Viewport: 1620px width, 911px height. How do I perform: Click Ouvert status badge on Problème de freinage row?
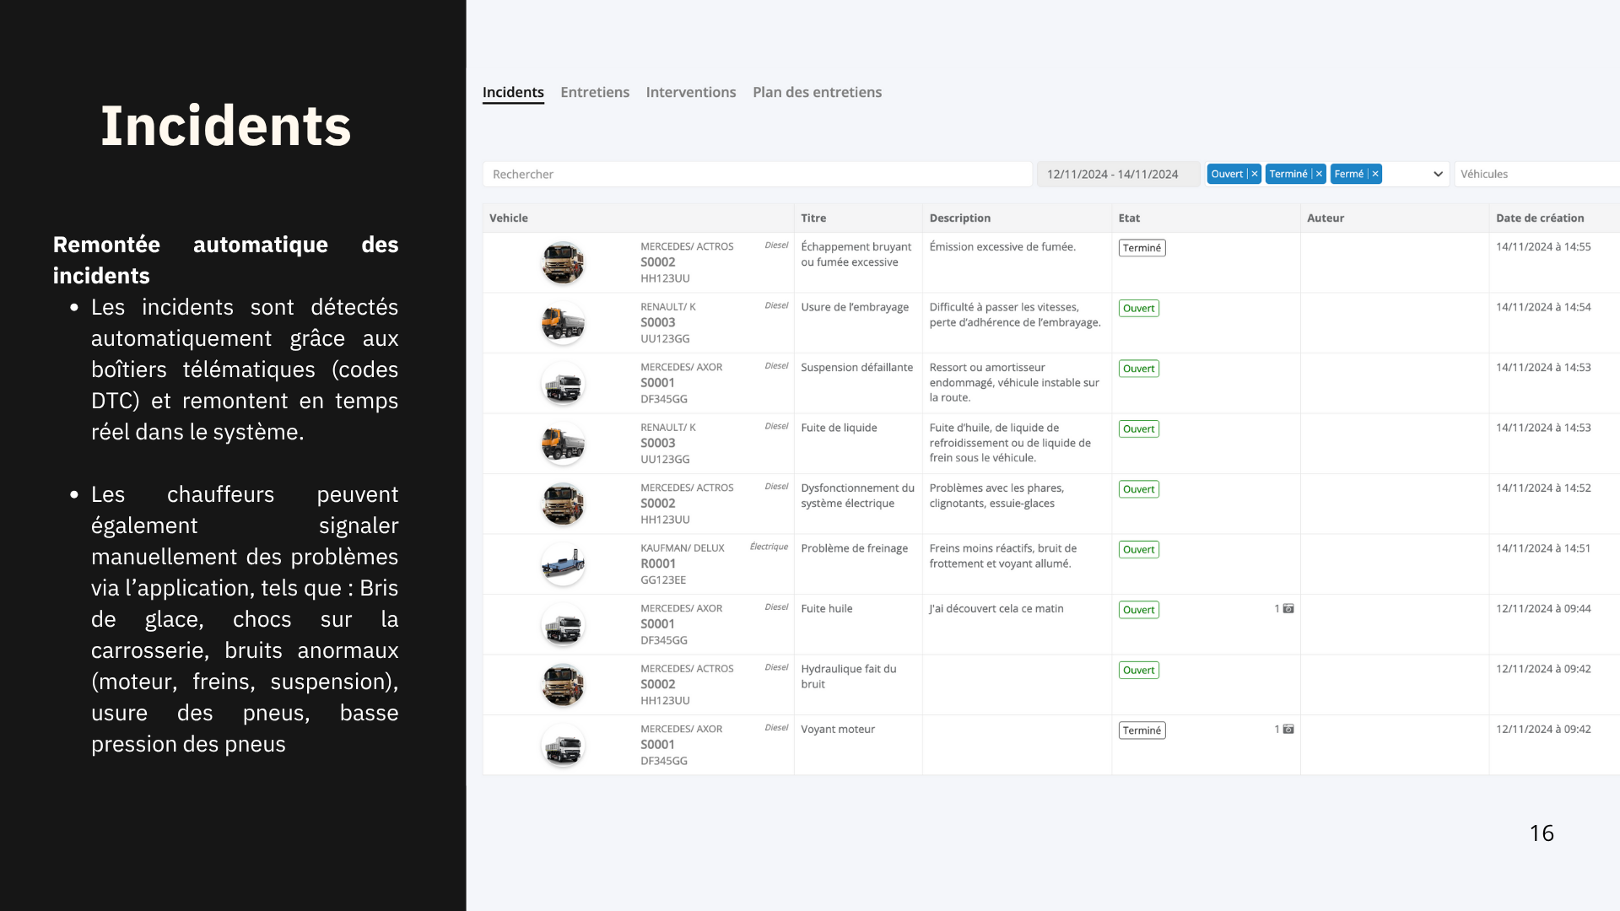coord(1138,549)
